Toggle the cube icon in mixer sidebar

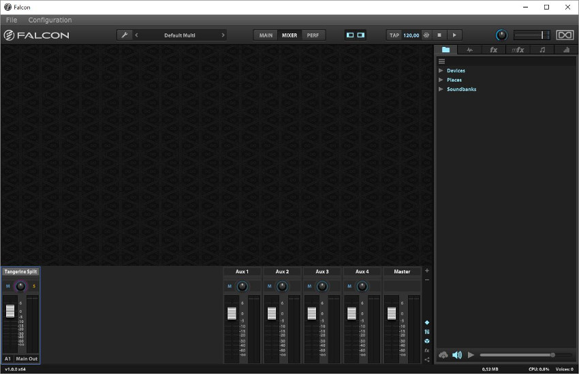point(427,341)
